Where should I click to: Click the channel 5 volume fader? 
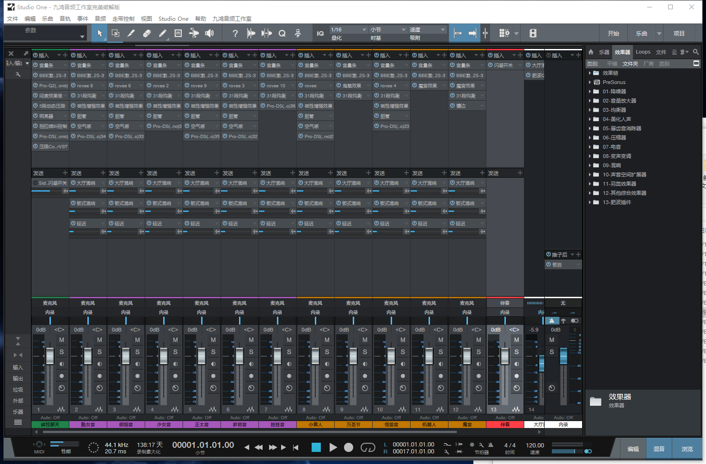tap(202, 356)
